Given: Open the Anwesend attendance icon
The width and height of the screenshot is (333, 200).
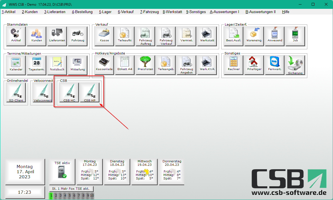Looking at the screenshot, I should (275, 36).
